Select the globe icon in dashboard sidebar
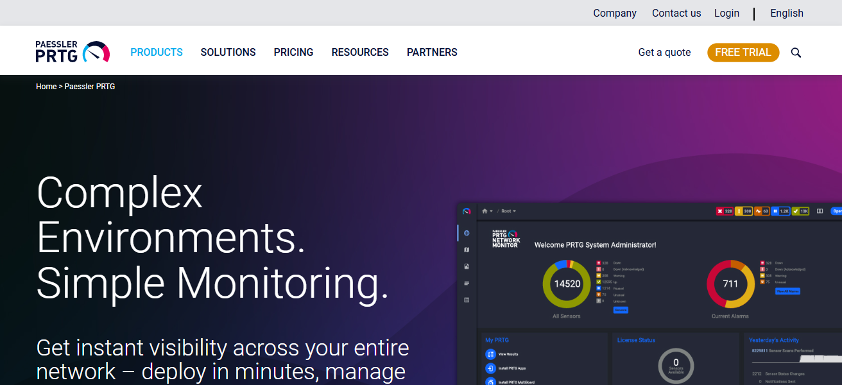Screen dimensions: 842x385 coord(467,233)
